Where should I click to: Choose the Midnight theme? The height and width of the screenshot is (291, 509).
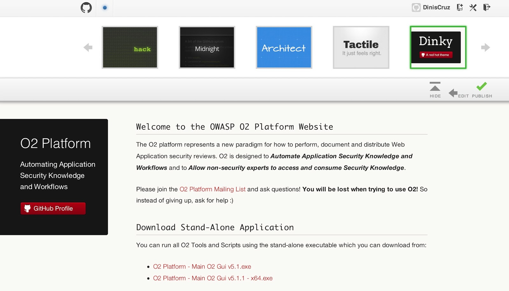pos(207,47)
